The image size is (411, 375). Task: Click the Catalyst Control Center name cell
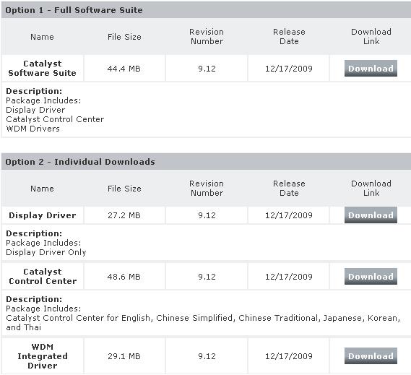(x=42, y=277)
